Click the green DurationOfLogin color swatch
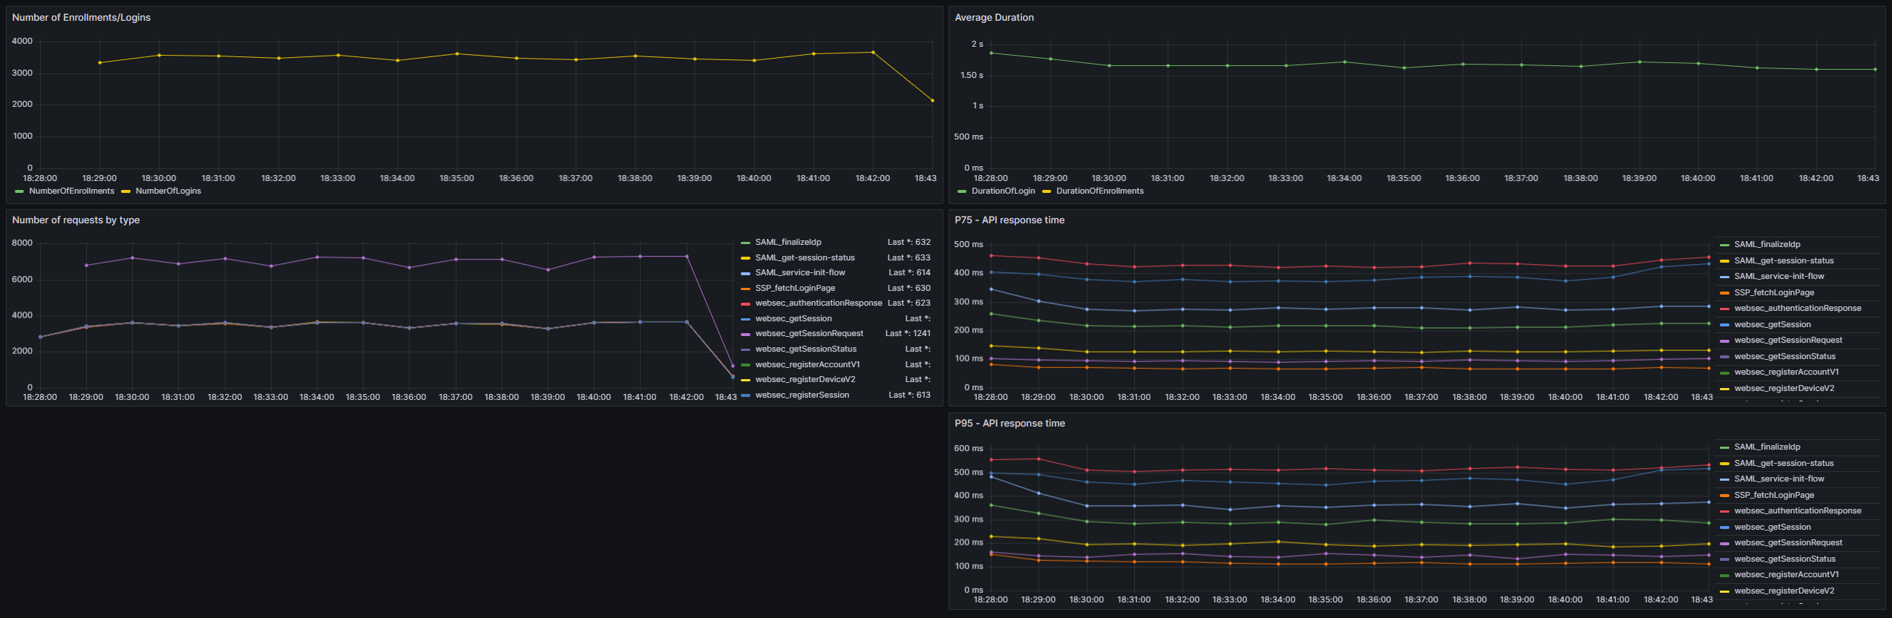 [x=962, y=192]
